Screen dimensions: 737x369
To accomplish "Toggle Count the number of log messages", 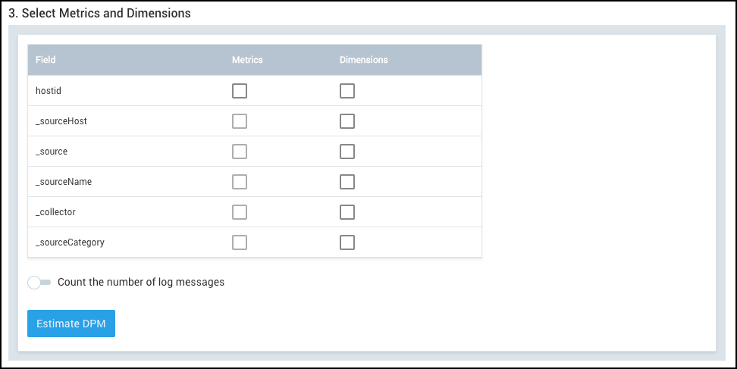I will [39, 283].
